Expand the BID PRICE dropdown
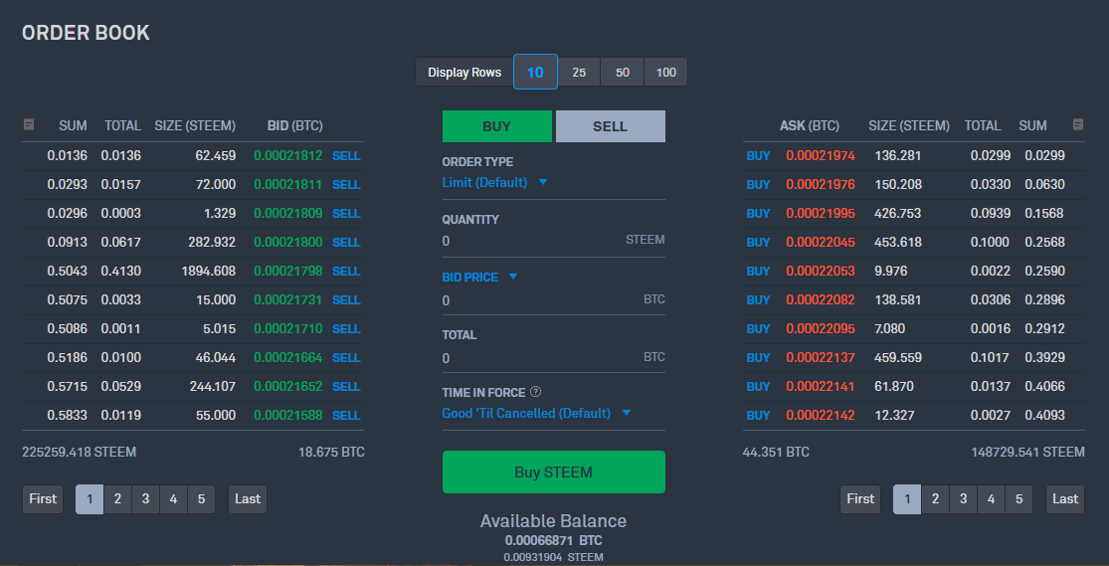This screenshot has height=566, width=1109. [480, 278]
